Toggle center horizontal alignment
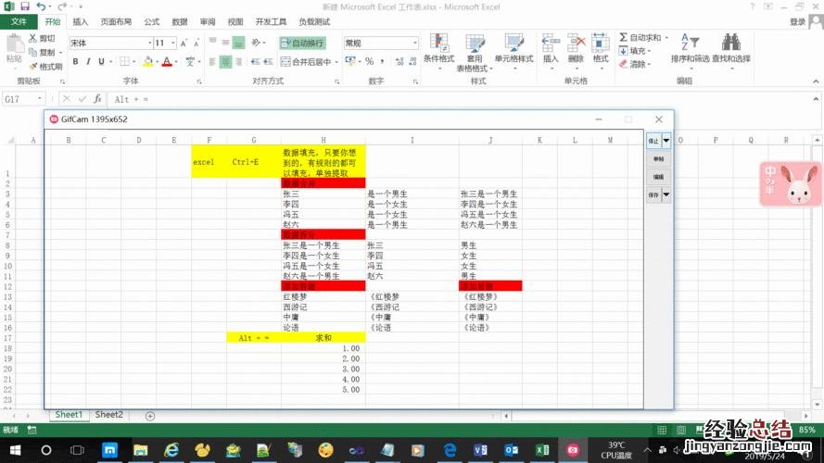 [x=225, y=62]
